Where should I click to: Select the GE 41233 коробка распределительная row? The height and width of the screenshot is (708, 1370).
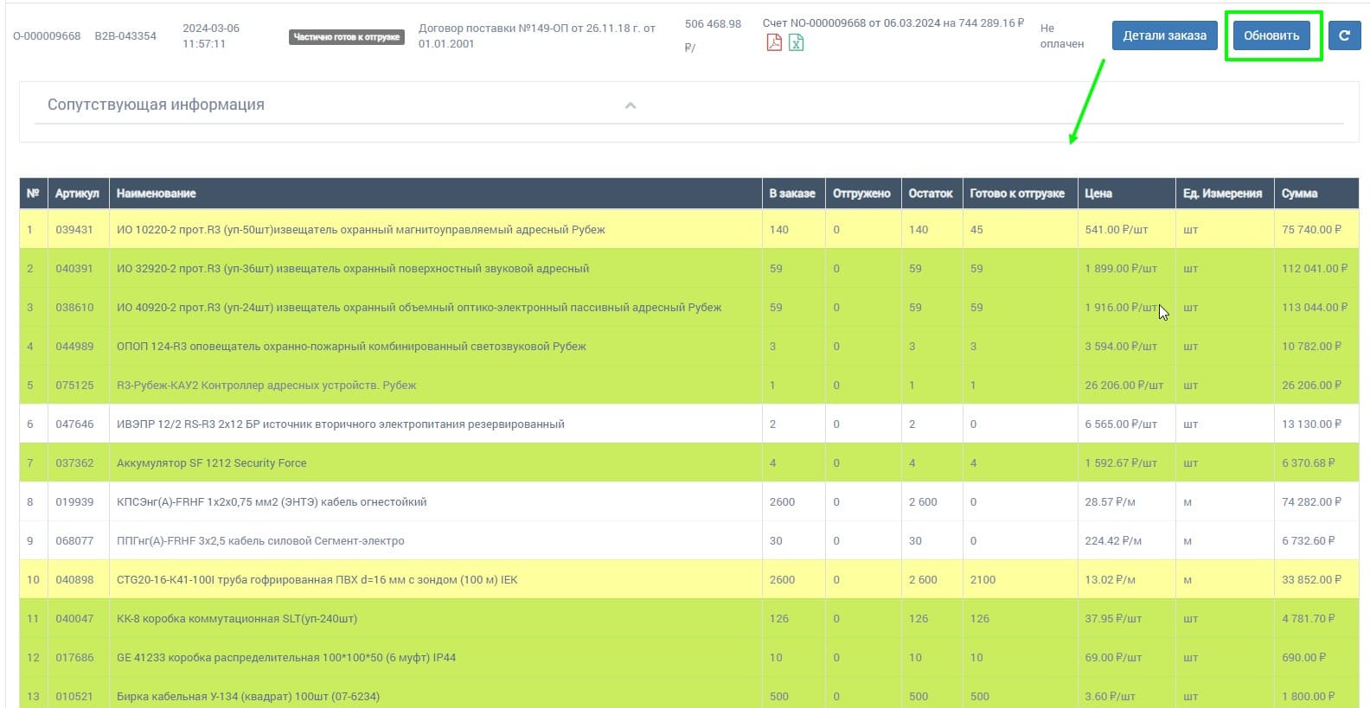286,658
